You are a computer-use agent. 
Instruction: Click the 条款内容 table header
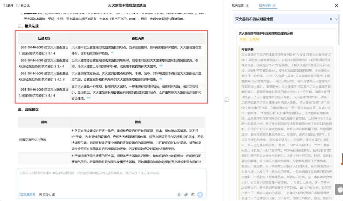(x=138, y=39)
